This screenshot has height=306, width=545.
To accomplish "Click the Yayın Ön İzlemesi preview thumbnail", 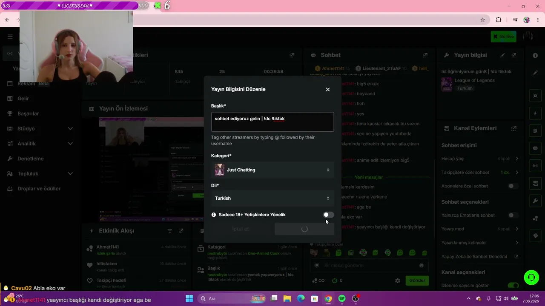I will point(152,169).
